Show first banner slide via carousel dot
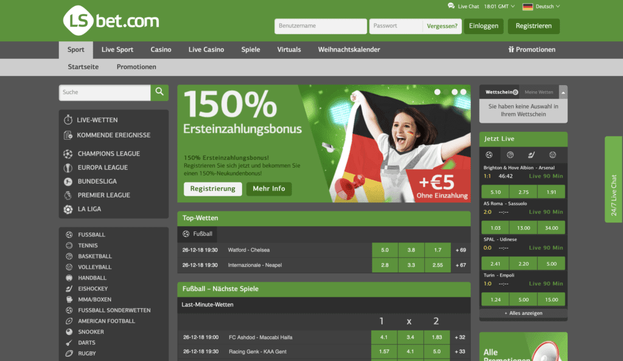The width and height of the screenshot is (623, 361). [437, 92]
